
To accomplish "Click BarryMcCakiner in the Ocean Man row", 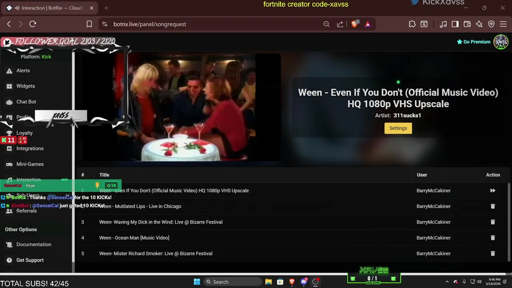I will click(x=434, y=238).
